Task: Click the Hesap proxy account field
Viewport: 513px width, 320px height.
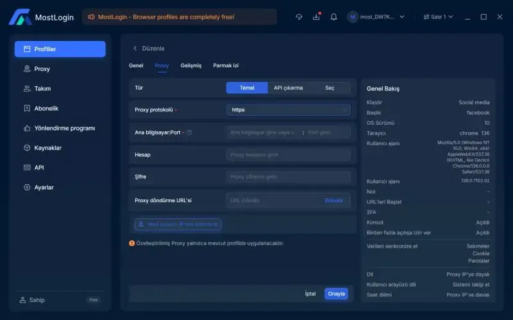Action: tap(288, 155)
